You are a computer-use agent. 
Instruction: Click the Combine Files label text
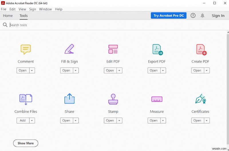click(26, 112)
